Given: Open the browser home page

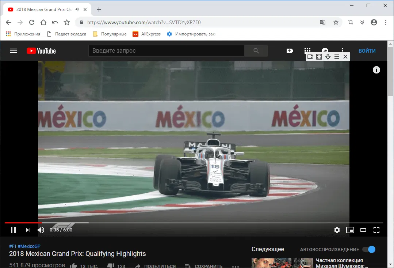Looking at the screenshot, I should [43, 22].
